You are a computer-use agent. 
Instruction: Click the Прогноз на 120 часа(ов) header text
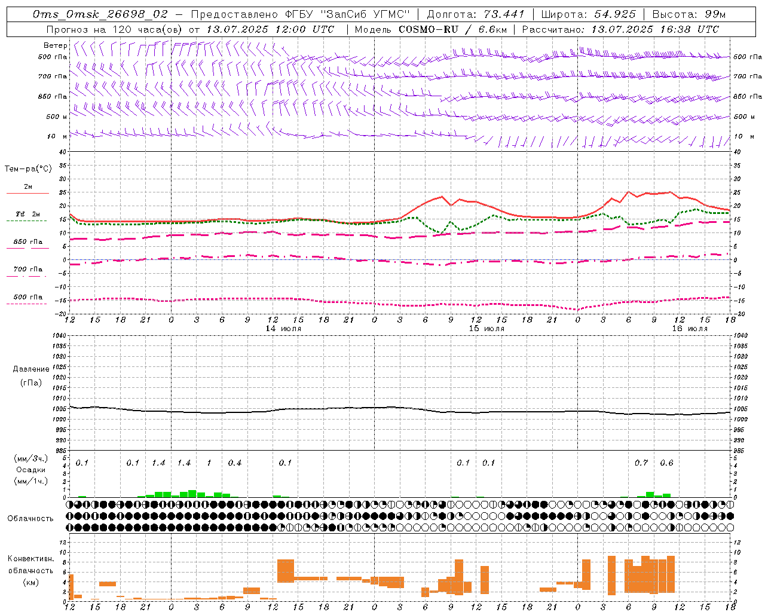point(114,29)
